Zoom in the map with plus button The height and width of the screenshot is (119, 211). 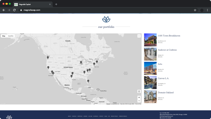pos(139,97)
